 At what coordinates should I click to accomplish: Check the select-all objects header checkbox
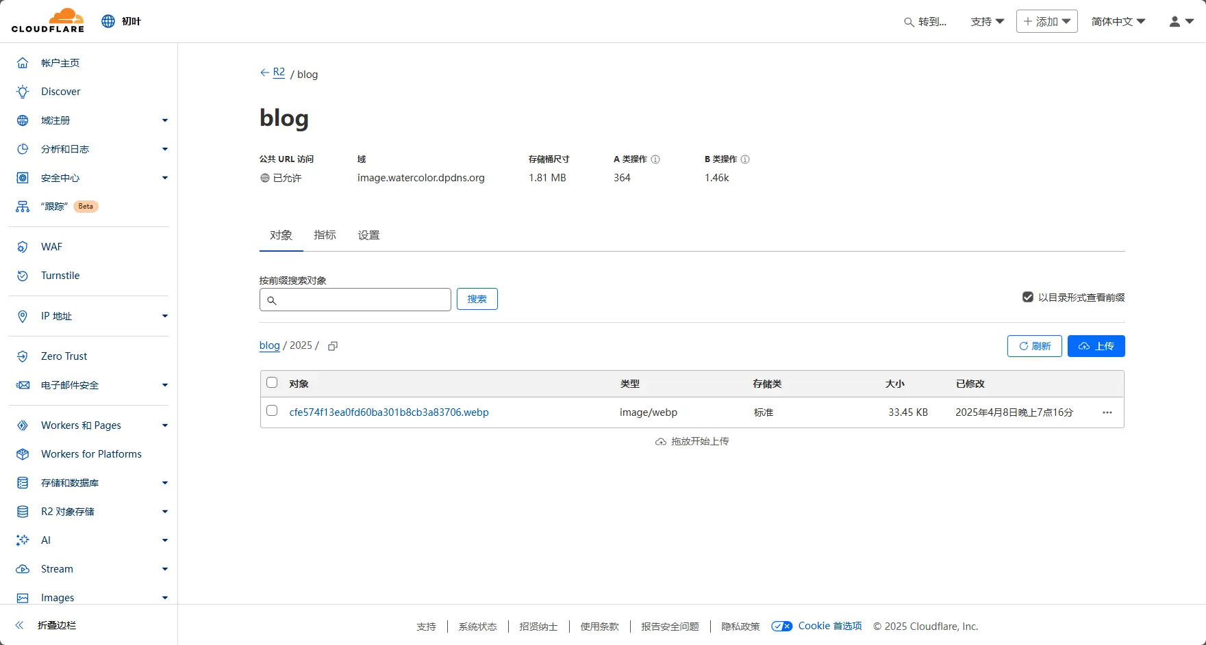272,383
